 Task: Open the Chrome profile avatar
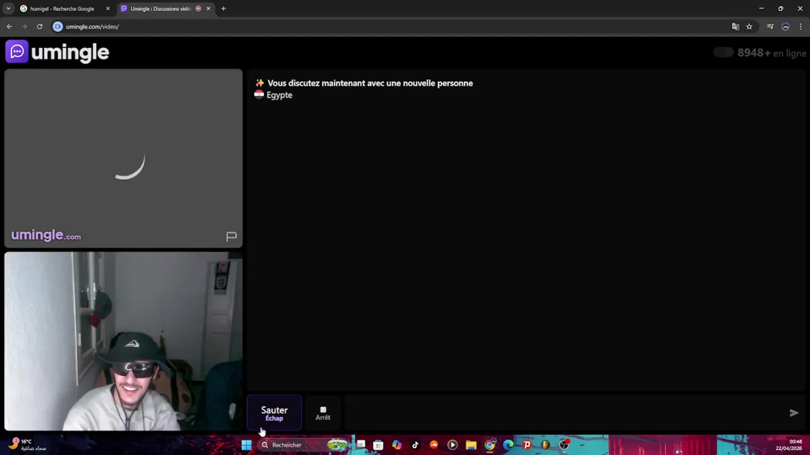coord(785,27)
